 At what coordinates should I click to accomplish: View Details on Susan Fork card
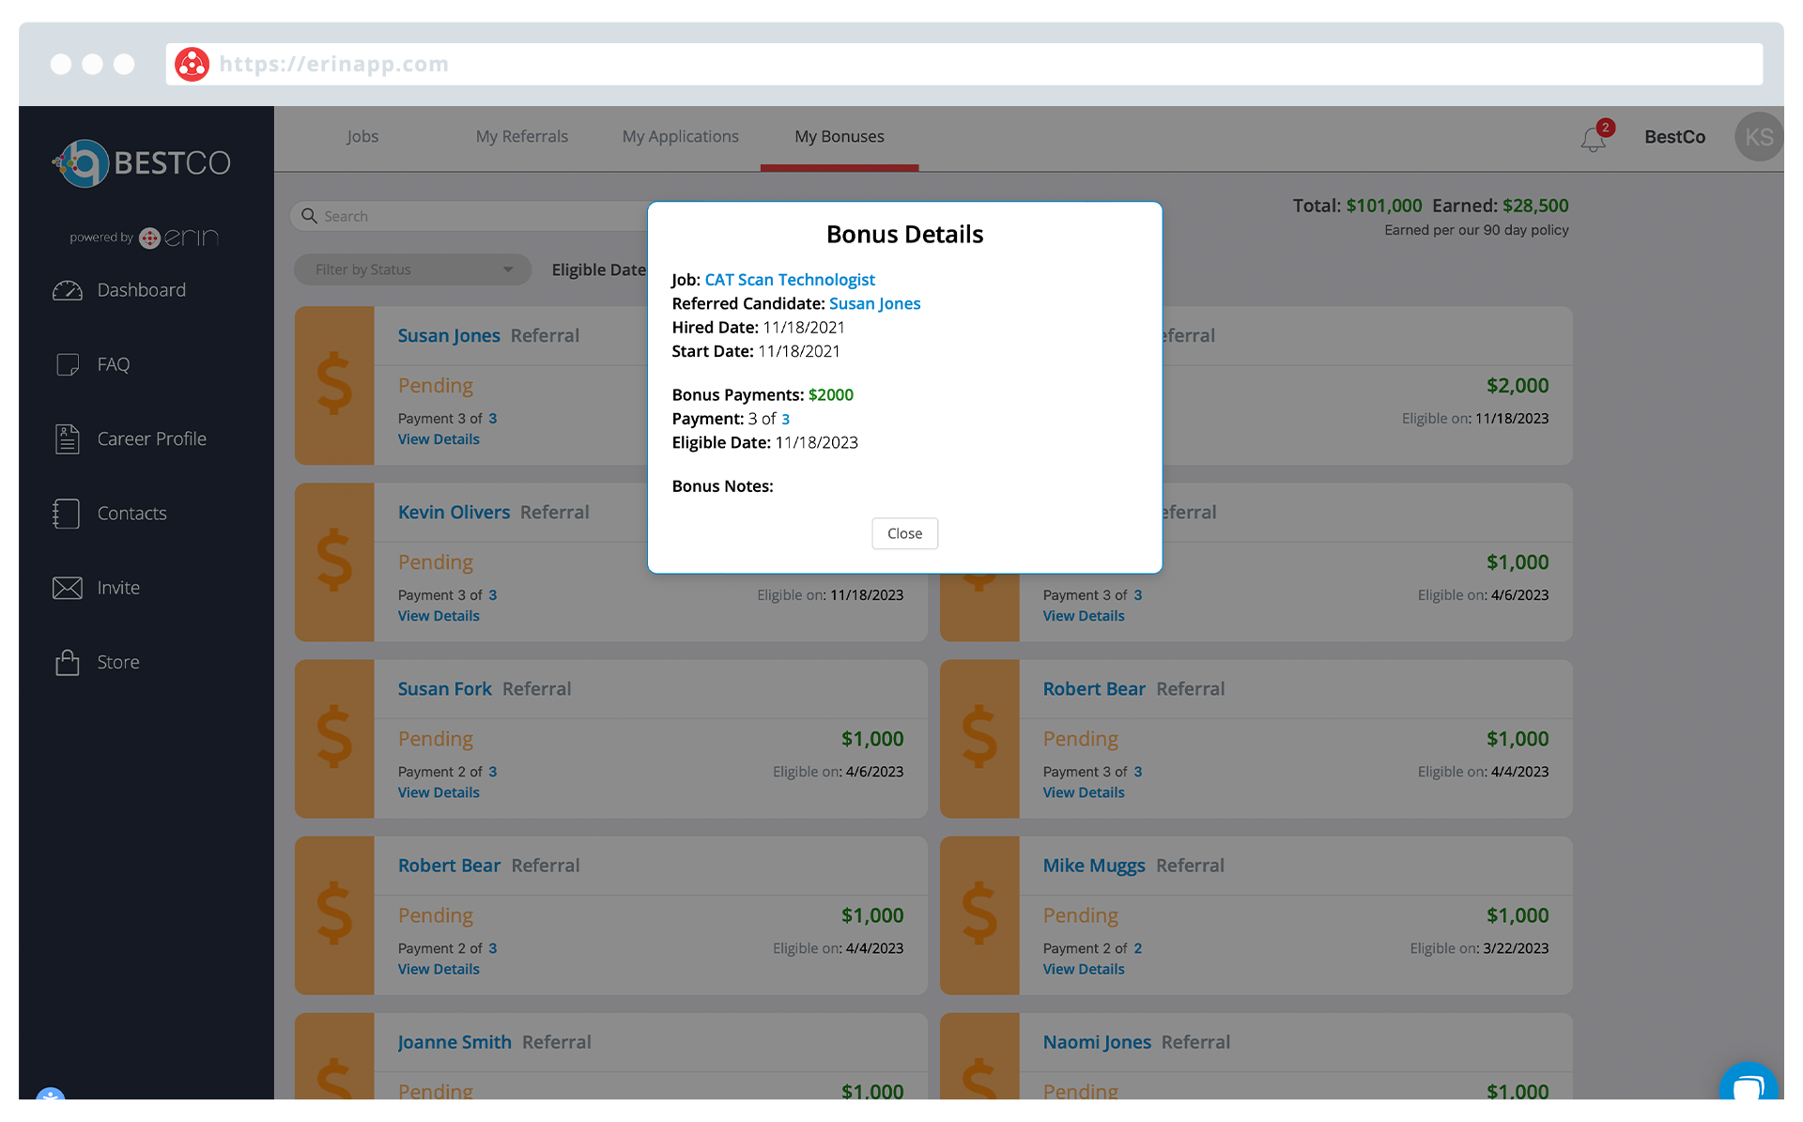tap(439, 792)
